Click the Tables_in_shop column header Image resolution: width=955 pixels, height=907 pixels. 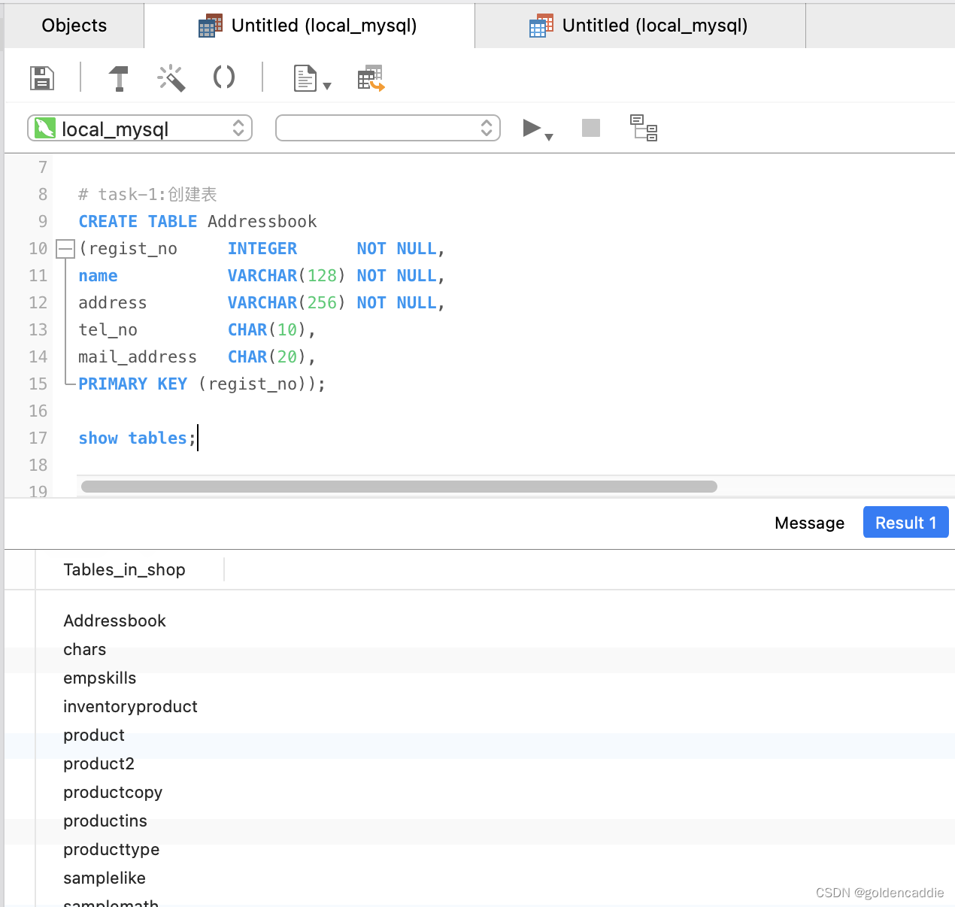pos(124,569)
